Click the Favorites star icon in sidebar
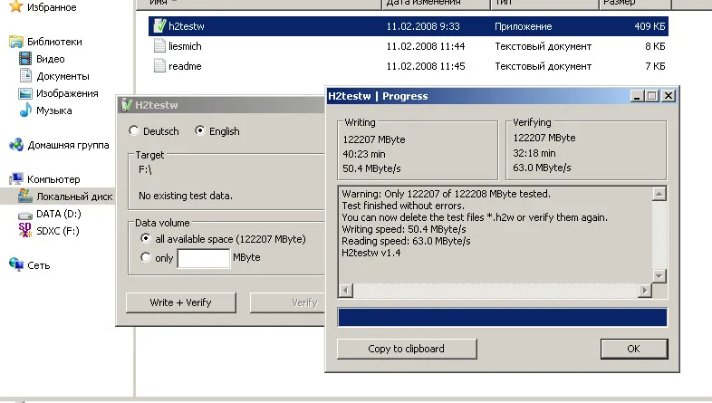This screenshot has width=712, height=403. [x=16, y=6]
